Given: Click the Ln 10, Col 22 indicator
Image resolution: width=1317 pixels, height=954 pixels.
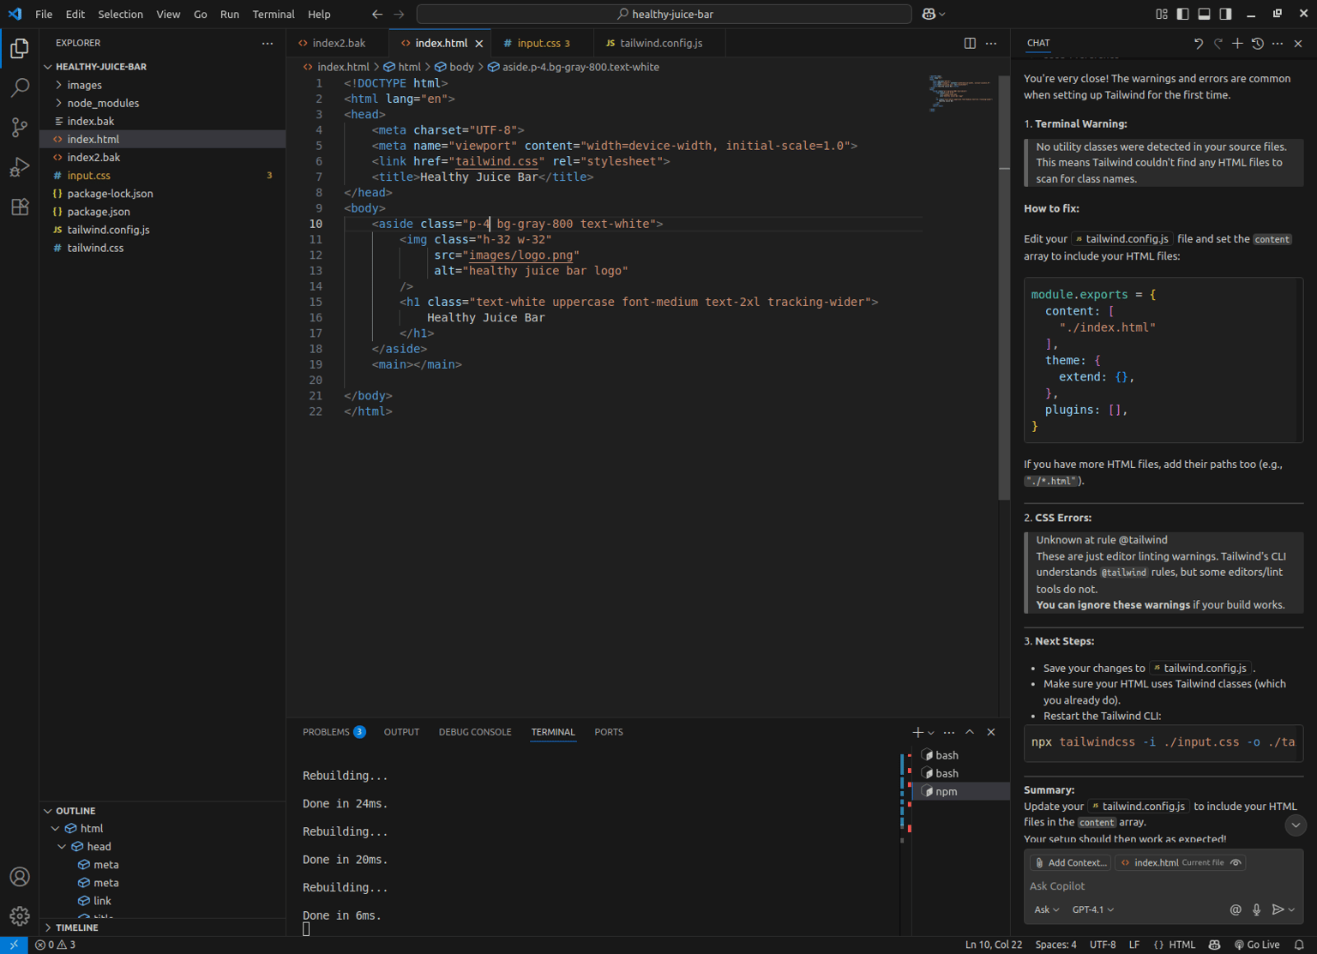Looking at the screenshot, I should (x=993, y=945).
